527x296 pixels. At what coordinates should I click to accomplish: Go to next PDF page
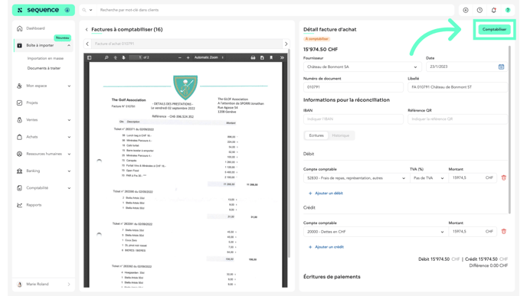coord(123,57)
